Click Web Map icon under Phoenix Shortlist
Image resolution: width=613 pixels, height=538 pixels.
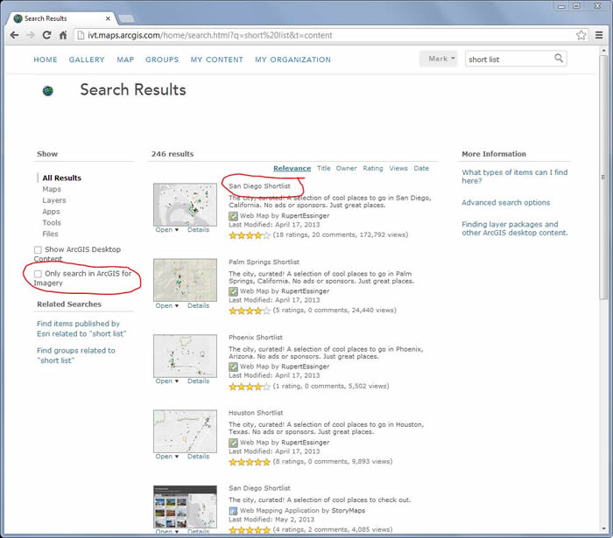coord(233,367)
